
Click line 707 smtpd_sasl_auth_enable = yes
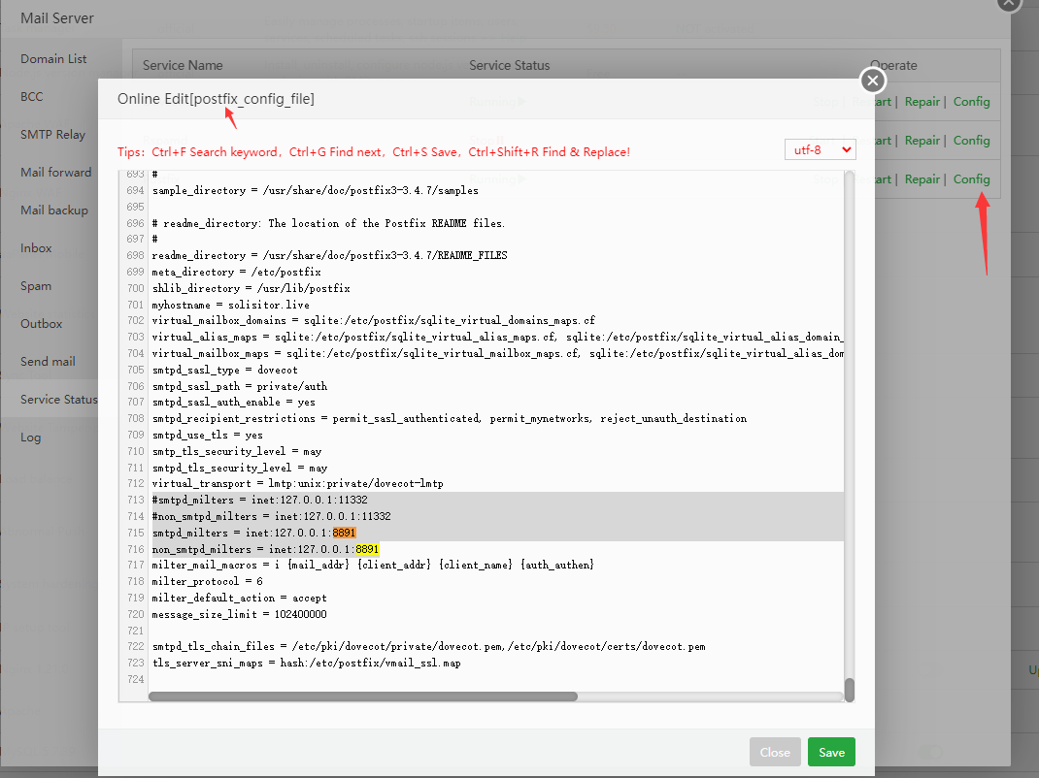pyautogui.click(x=233, y=402)
